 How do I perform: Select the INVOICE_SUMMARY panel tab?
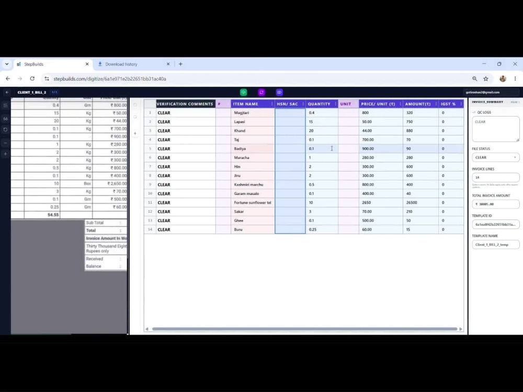pyautogui.click(x=487, y=102)
